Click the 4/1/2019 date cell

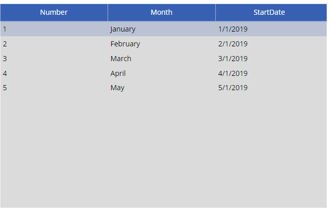tap(233, 73)
